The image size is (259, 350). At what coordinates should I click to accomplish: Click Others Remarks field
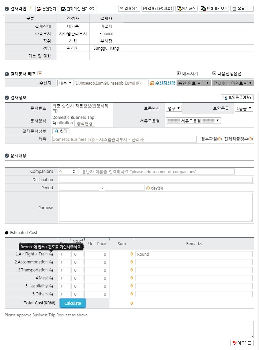tap(194, 294)
